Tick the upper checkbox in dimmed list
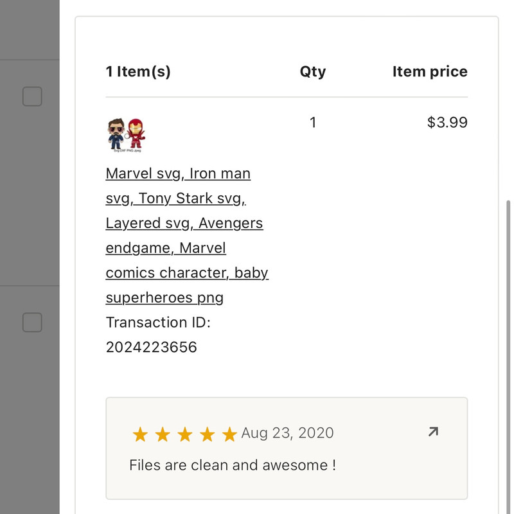514x514 pixels. (x=32, y=96)
